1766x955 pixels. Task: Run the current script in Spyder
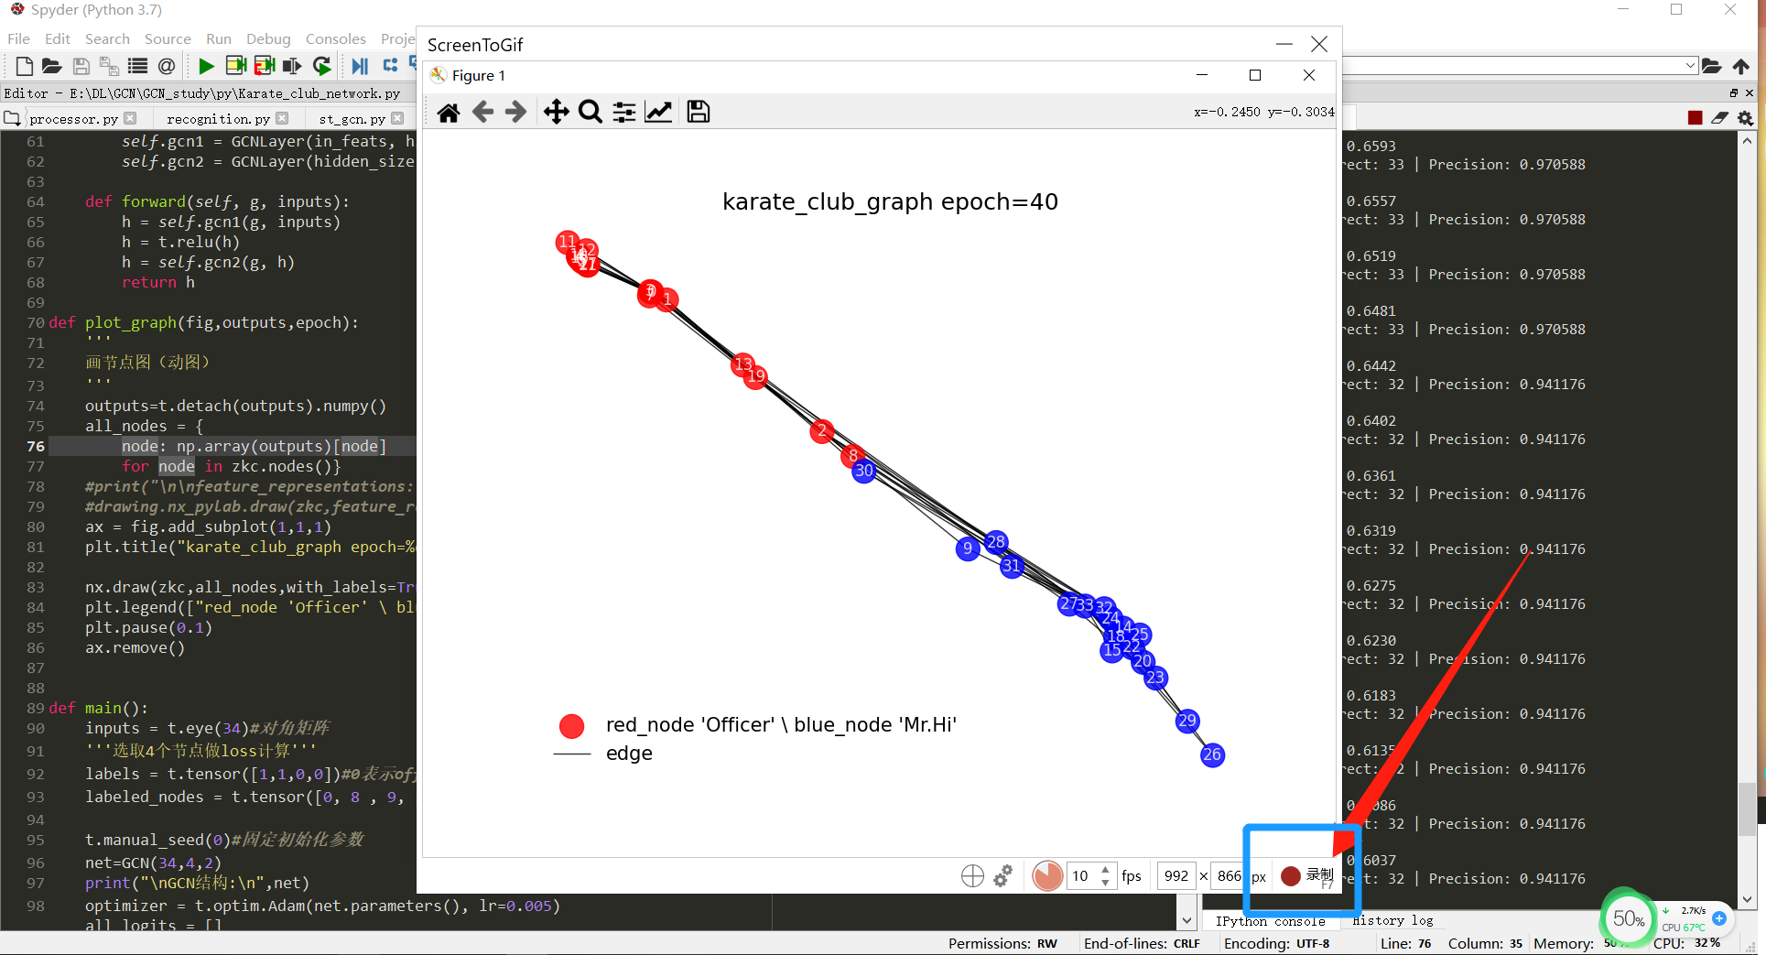click(x=206, y=66)
